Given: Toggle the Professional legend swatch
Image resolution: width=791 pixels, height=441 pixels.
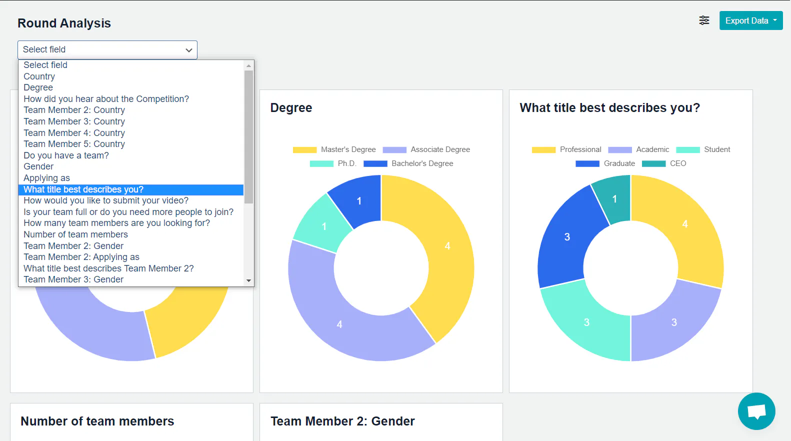Looking at the screenshot, I should [543, 150].
